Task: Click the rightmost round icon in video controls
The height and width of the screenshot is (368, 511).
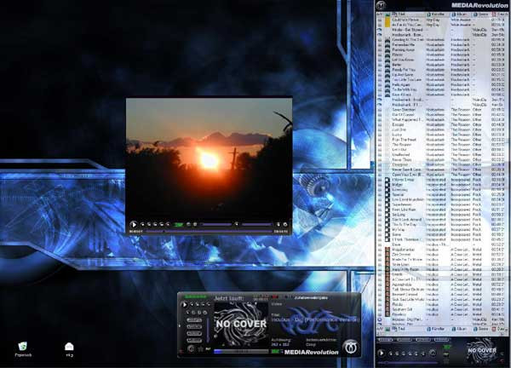Action: (x=285, y=224)
